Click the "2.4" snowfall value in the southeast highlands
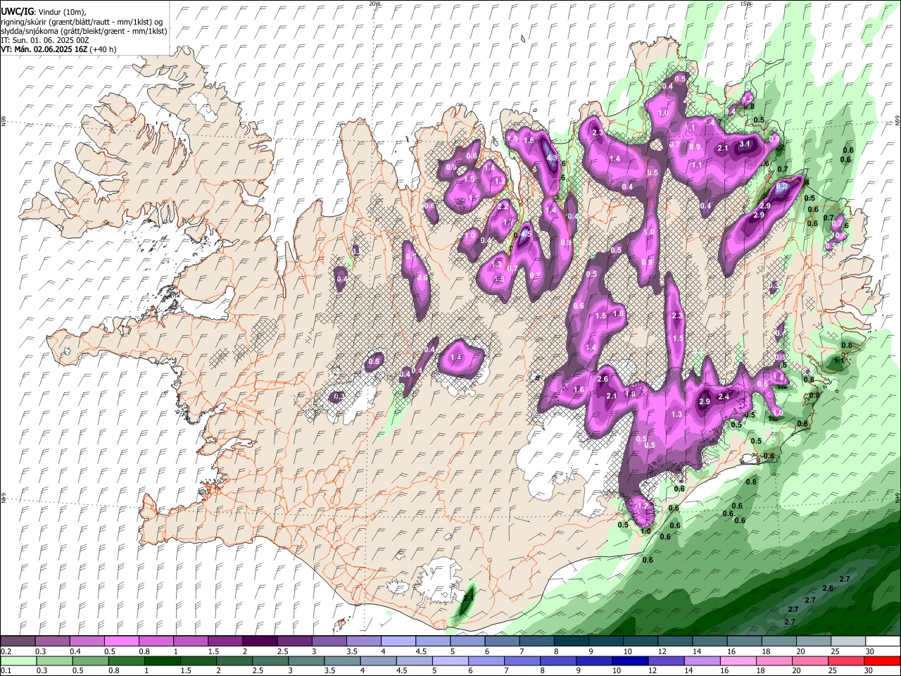This screenshot has width=901, height=676. pos(723,397)
